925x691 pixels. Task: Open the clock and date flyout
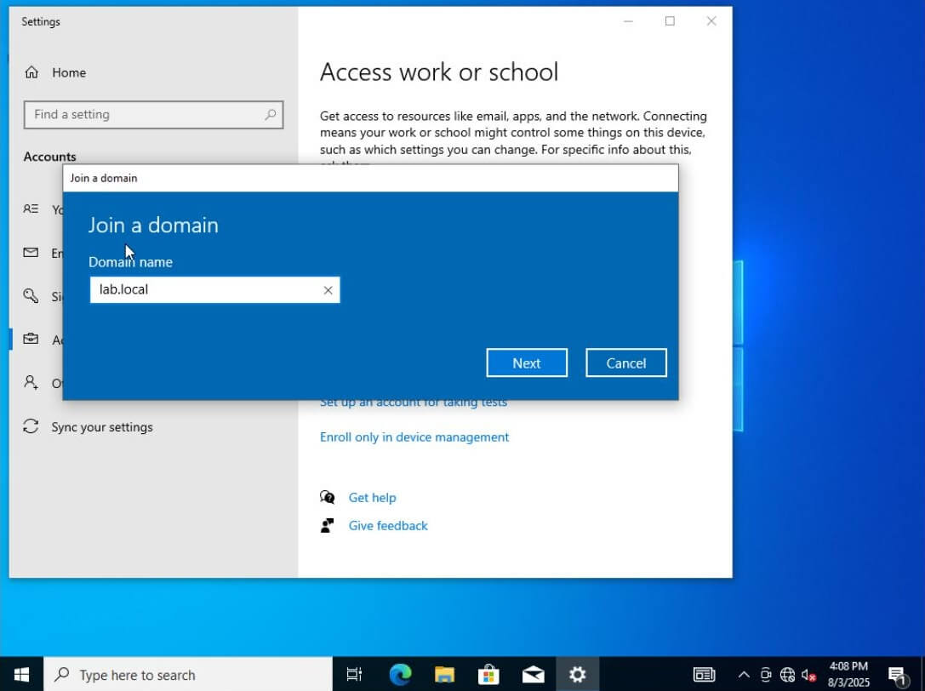[x=848, y=674]
